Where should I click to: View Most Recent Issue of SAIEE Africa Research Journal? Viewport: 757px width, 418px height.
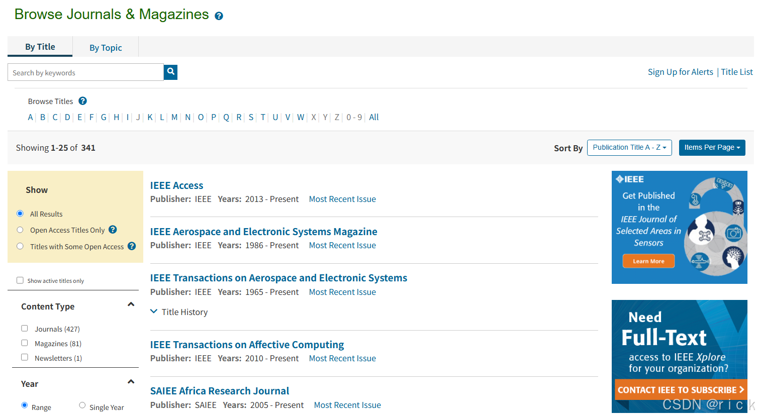pos(347,405)
